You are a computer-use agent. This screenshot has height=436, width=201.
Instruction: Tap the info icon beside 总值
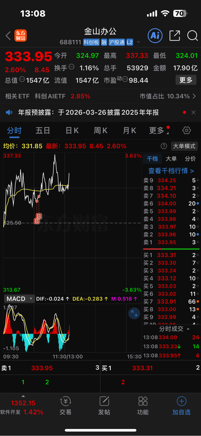[22, 79]
